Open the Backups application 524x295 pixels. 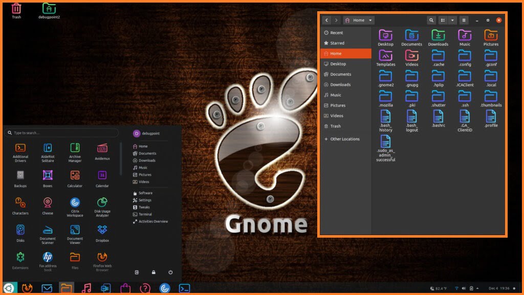(x=20, y=179)
